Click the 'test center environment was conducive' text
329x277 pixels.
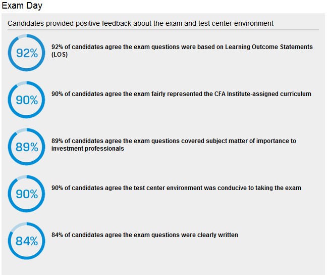tap(176, 188)
